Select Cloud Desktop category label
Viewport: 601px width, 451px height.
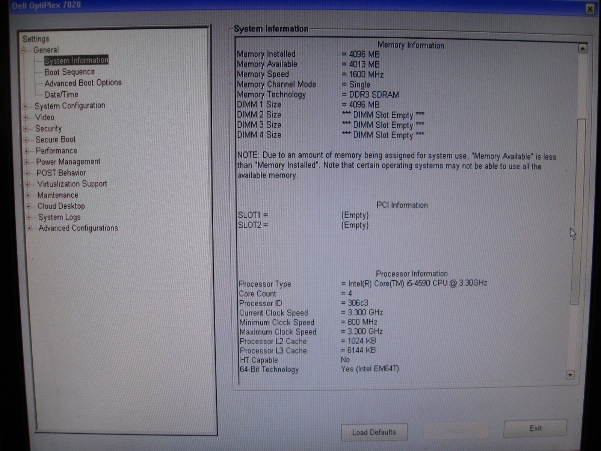coord(61,206)
